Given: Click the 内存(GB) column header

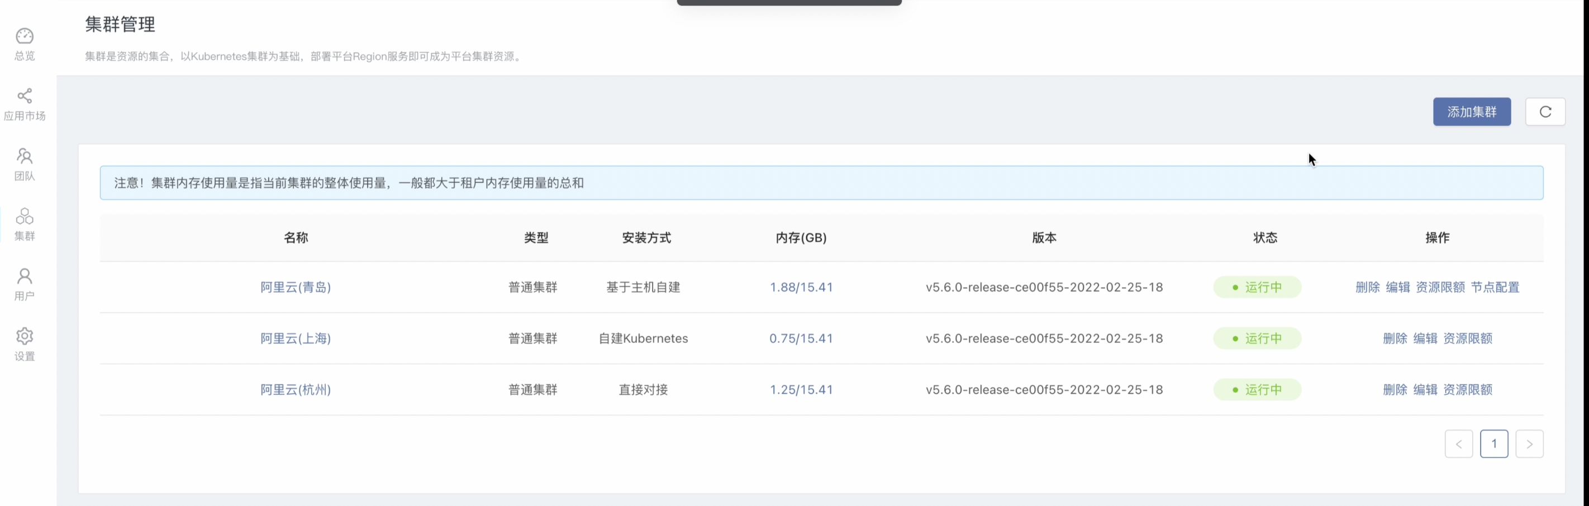Looking at the screenshot, I should point(801,238).
